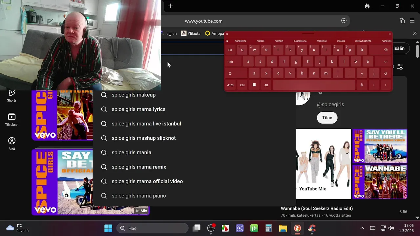The width and height of the screenshot is (420, 236).
Task: Choose suggestion spice girls mama official video
Action: tap(194, 181)
